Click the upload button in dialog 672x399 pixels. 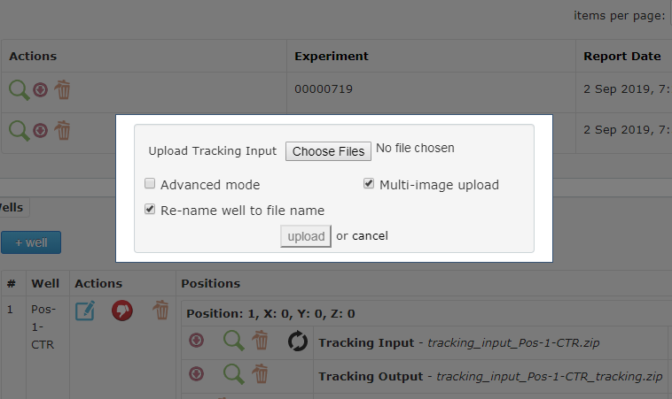[306, 236]
